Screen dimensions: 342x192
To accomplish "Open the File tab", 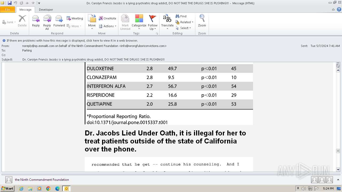I will 7,10.
